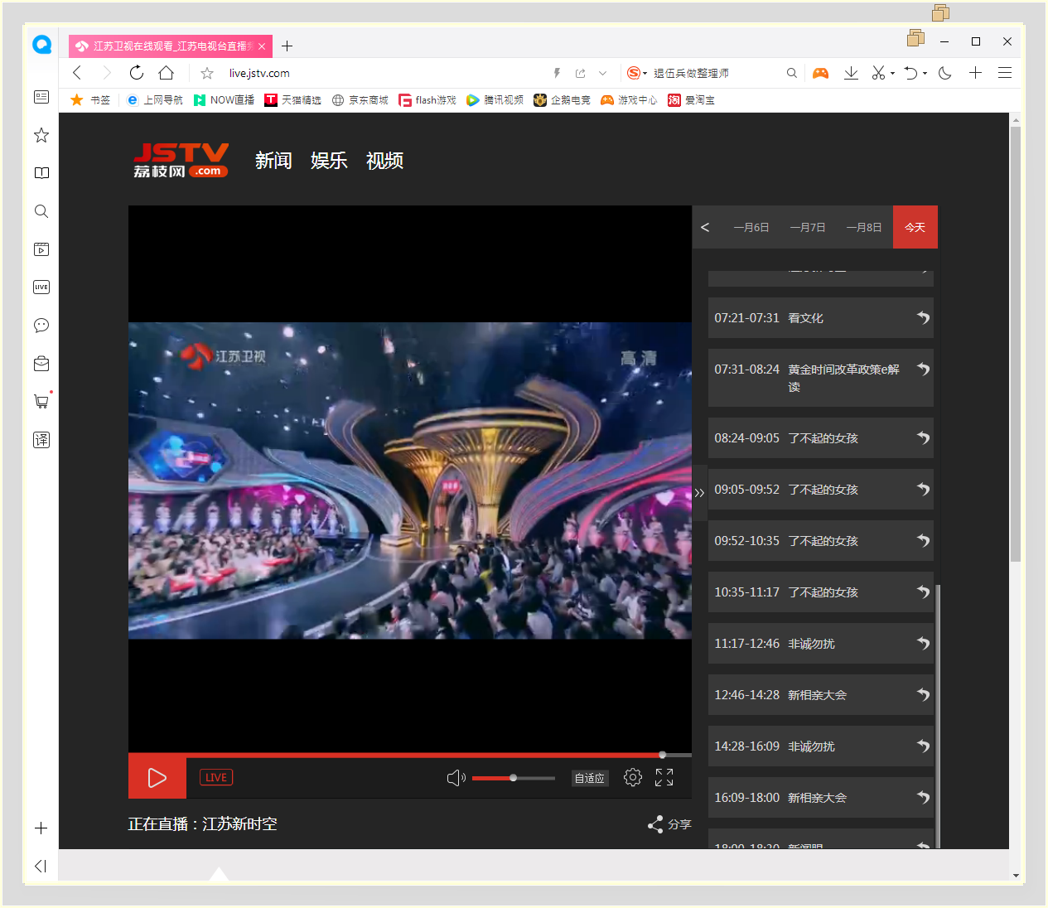Toggle night mode with the moon icon

(x=944, y=73)
